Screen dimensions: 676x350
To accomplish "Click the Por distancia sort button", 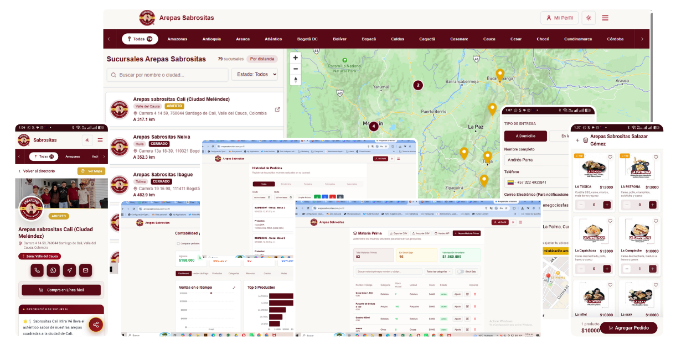I will click(x=262, y=59).
